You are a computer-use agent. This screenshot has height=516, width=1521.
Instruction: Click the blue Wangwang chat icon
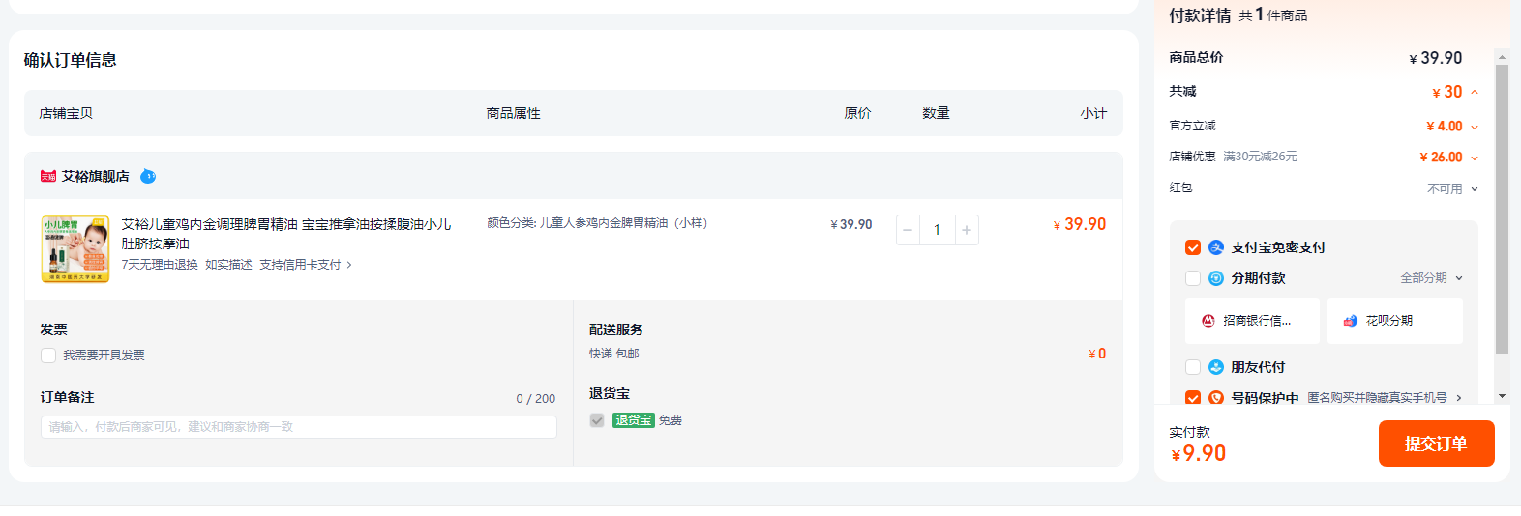pyautogui.click(x=148, y=176)
